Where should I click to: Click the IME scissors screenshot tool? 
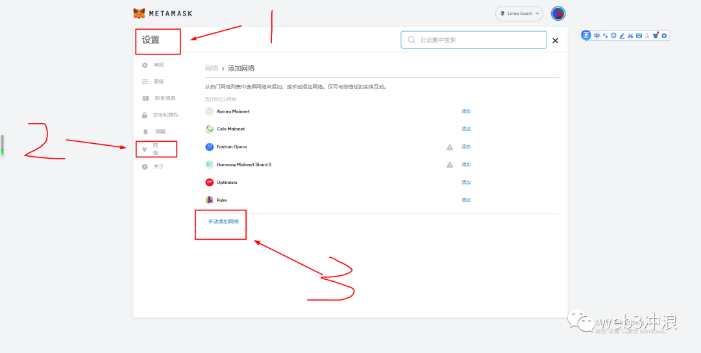(630, 36)
